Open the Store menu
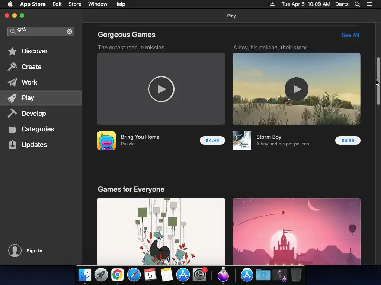 [75, 4]
